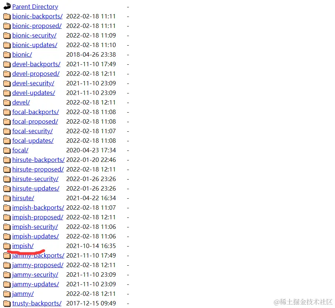
Task: Click folder icon next to jammy-updates/
Action: (x=7, y=284)
